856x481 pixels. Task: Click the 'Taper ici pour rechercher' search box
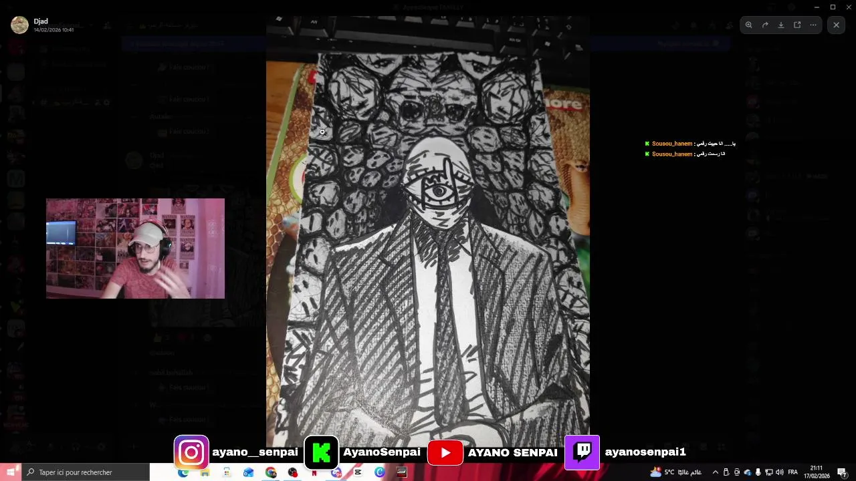(86, 472)
